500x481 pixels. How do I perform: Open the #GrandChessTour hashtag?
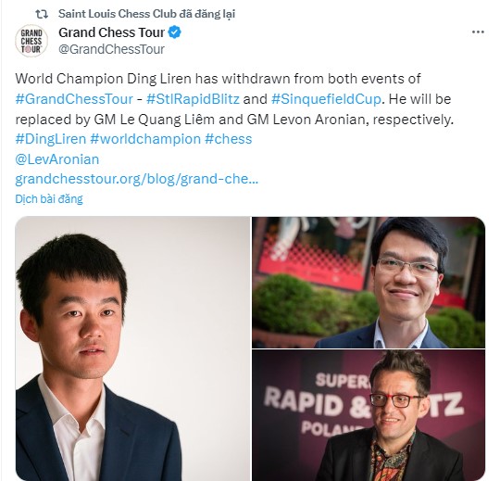pyautogui.click(x=74, y=99)
